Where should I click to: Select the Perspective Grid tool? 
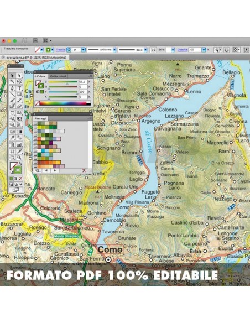19,125
